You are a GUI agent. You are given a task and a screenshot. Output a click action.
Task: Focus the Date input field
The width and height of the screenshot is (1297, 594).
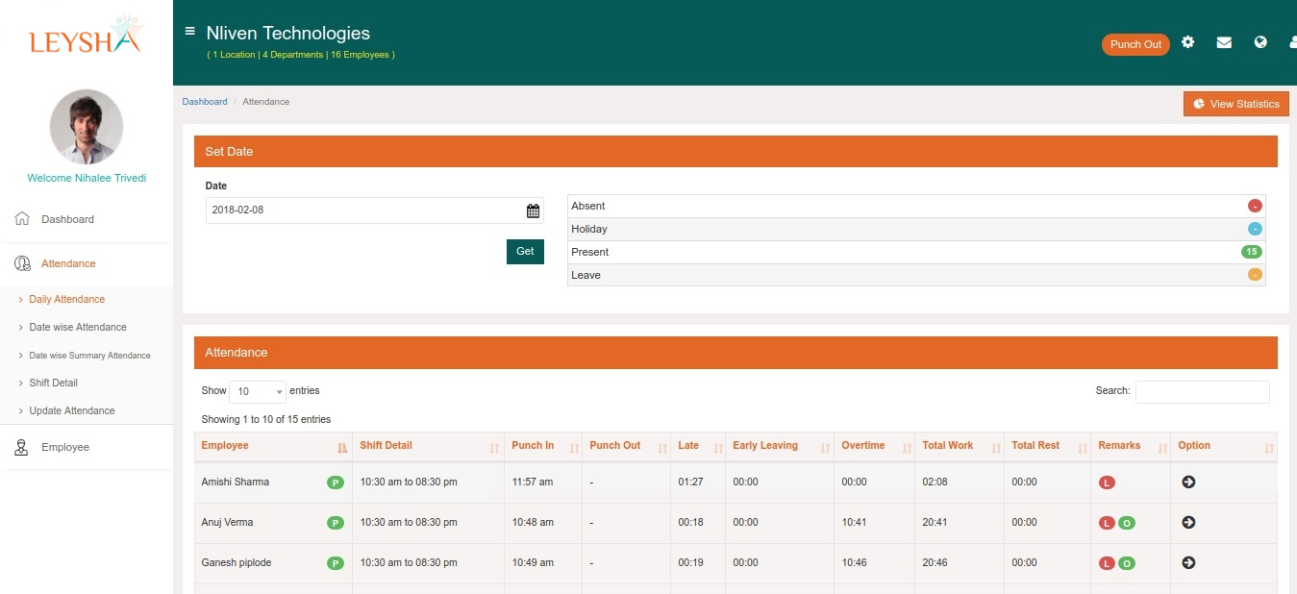(x=375, y=210)
